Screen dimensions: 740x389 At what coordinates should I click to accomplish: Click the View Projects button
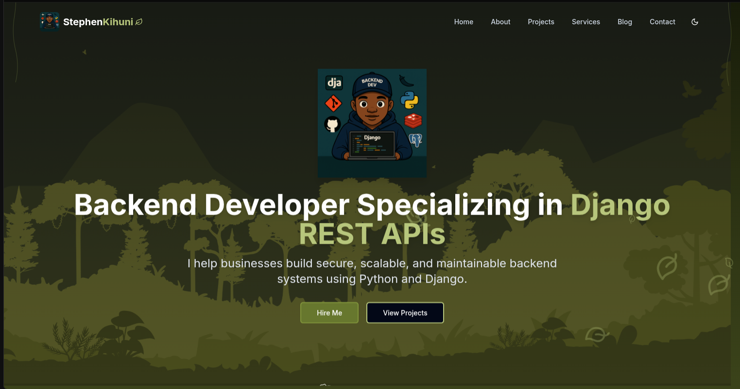pyautogui.click(x=405, y=313)
